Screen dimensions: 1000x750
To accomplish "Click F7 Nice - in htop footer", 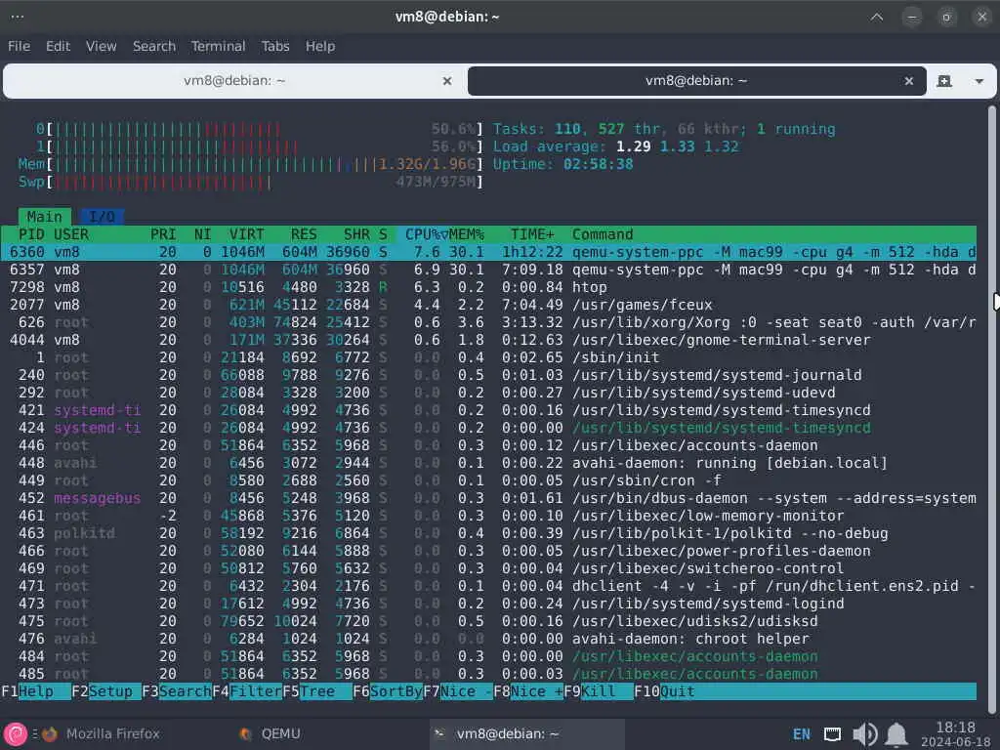I will point(458,691).
